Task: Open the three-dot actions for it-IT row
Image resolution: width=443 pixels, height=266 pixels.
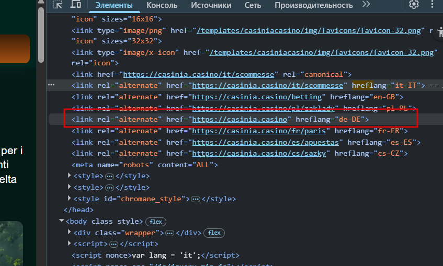Action: pyautogui.click(x=51, y=85)
